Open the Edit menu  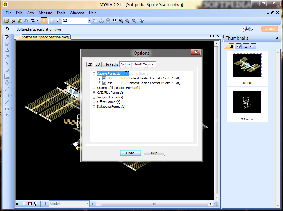pos(19,13)
